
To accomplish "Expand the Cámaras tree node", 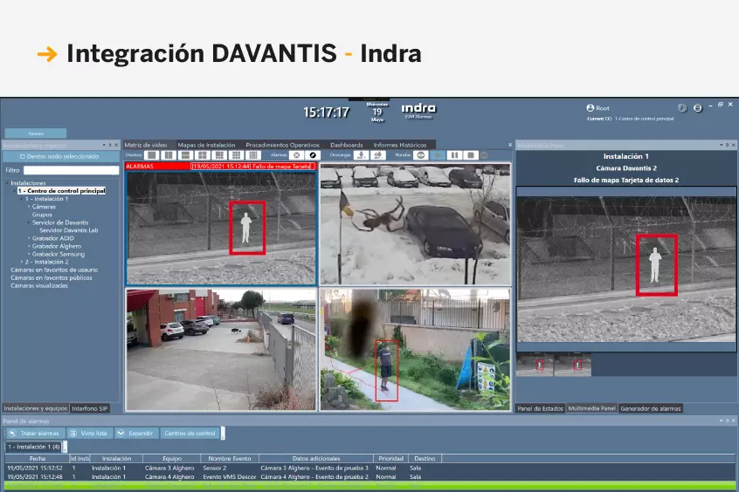I will [x=29, y=207].
